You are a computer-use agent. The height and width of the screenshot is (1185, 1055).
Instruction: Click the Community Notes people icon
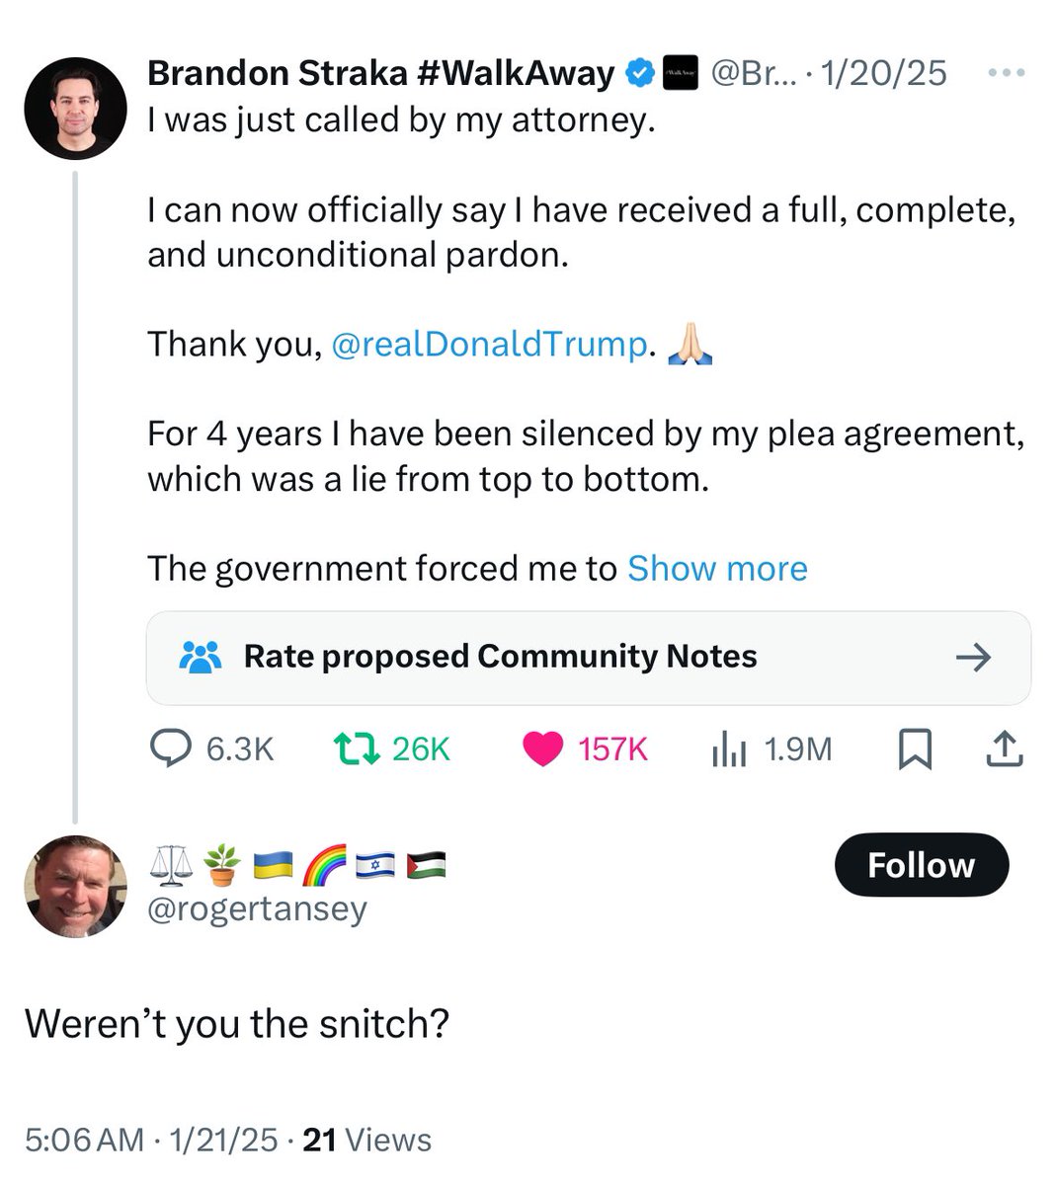click(202, 657)
